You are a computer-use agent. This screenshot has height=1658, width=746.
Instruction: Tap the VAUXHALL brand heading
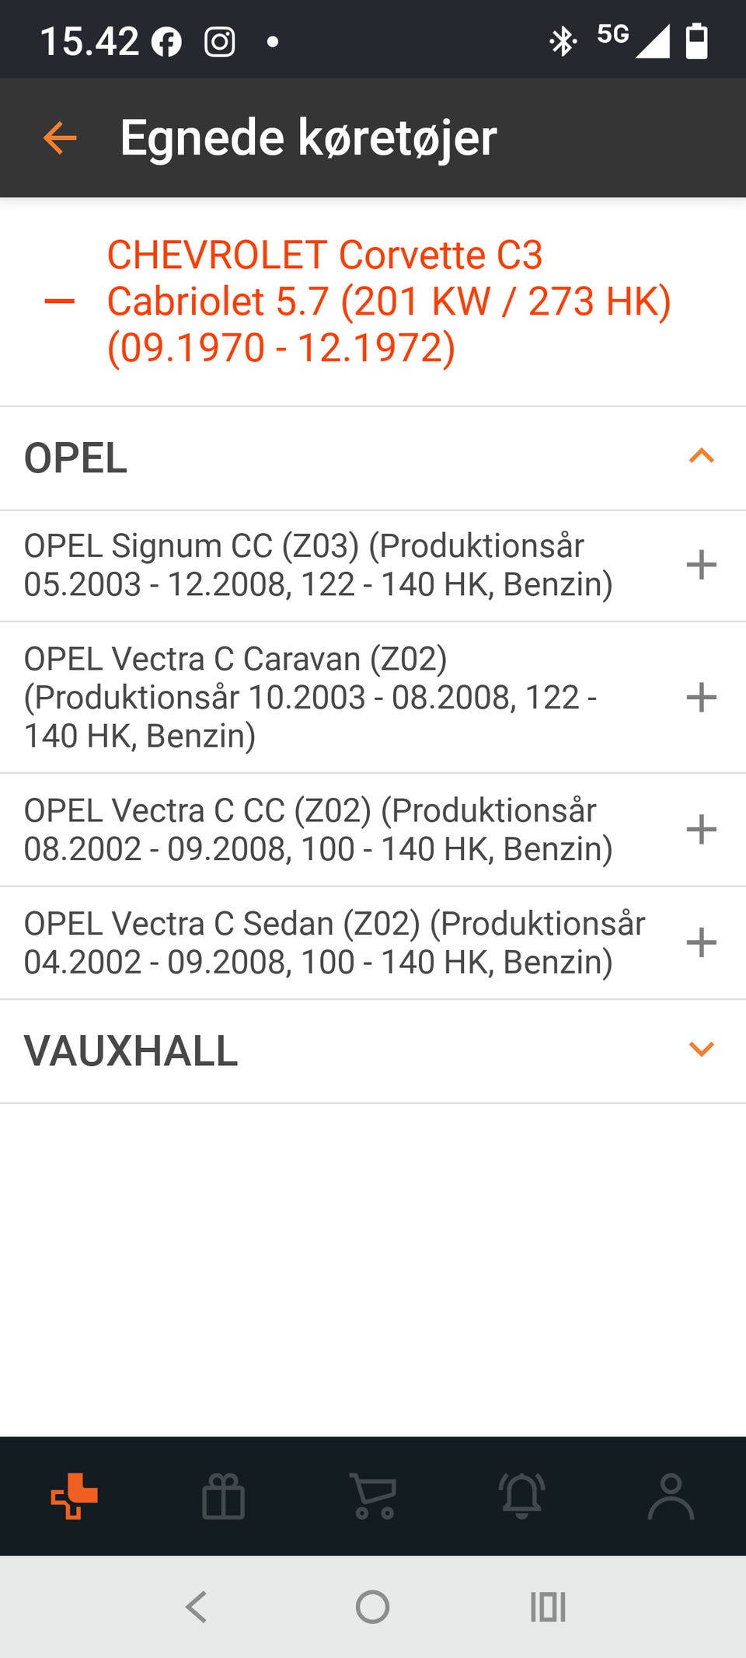pyautogui.click(x=131, y=1050)
